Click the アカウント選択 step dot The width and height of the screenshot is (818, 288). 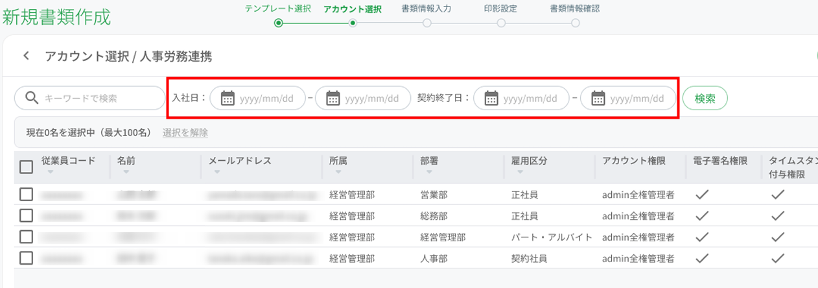[x=353, y=23]
